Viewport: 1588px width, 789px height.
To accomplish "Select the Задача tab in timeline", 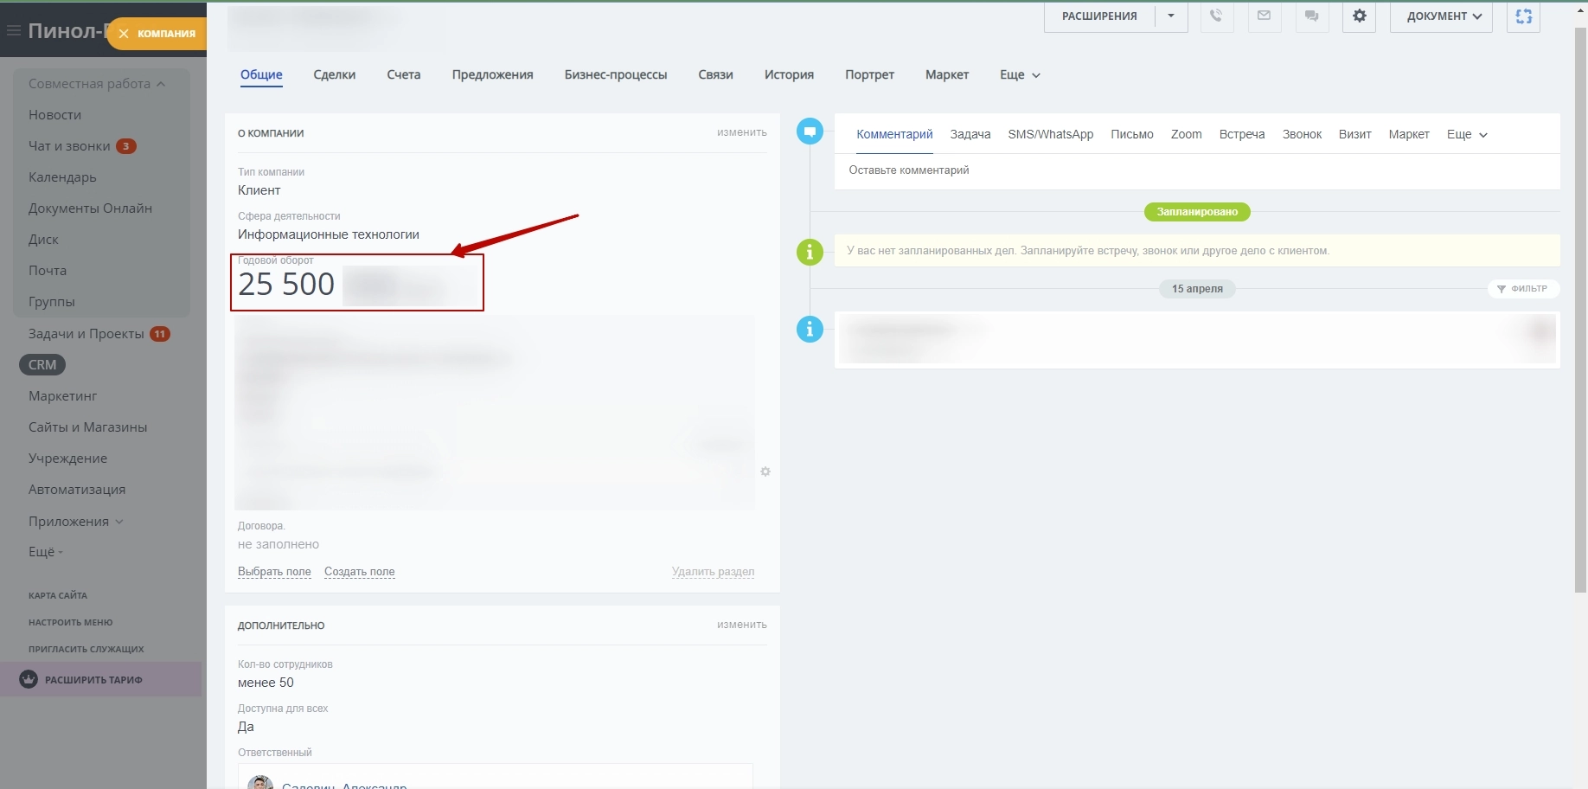I will click(970, 134).
